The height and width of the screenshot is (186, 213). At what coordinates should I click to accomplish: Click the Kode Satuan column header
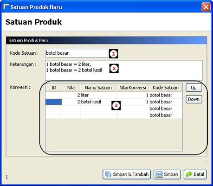(x=166, y=88)
